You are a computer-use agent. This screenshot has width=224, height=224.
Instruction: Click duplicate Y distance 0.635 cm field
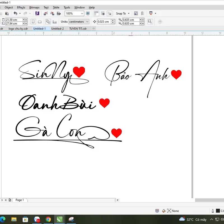(131, 24)
